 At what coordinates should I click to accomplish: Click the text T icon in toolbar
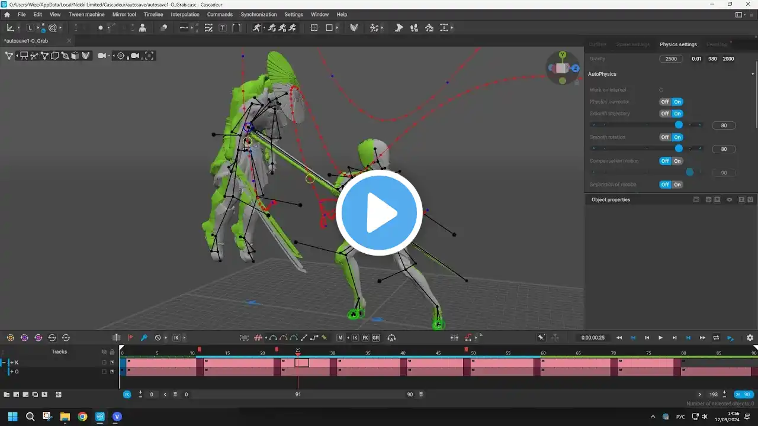tap(223, 28)
